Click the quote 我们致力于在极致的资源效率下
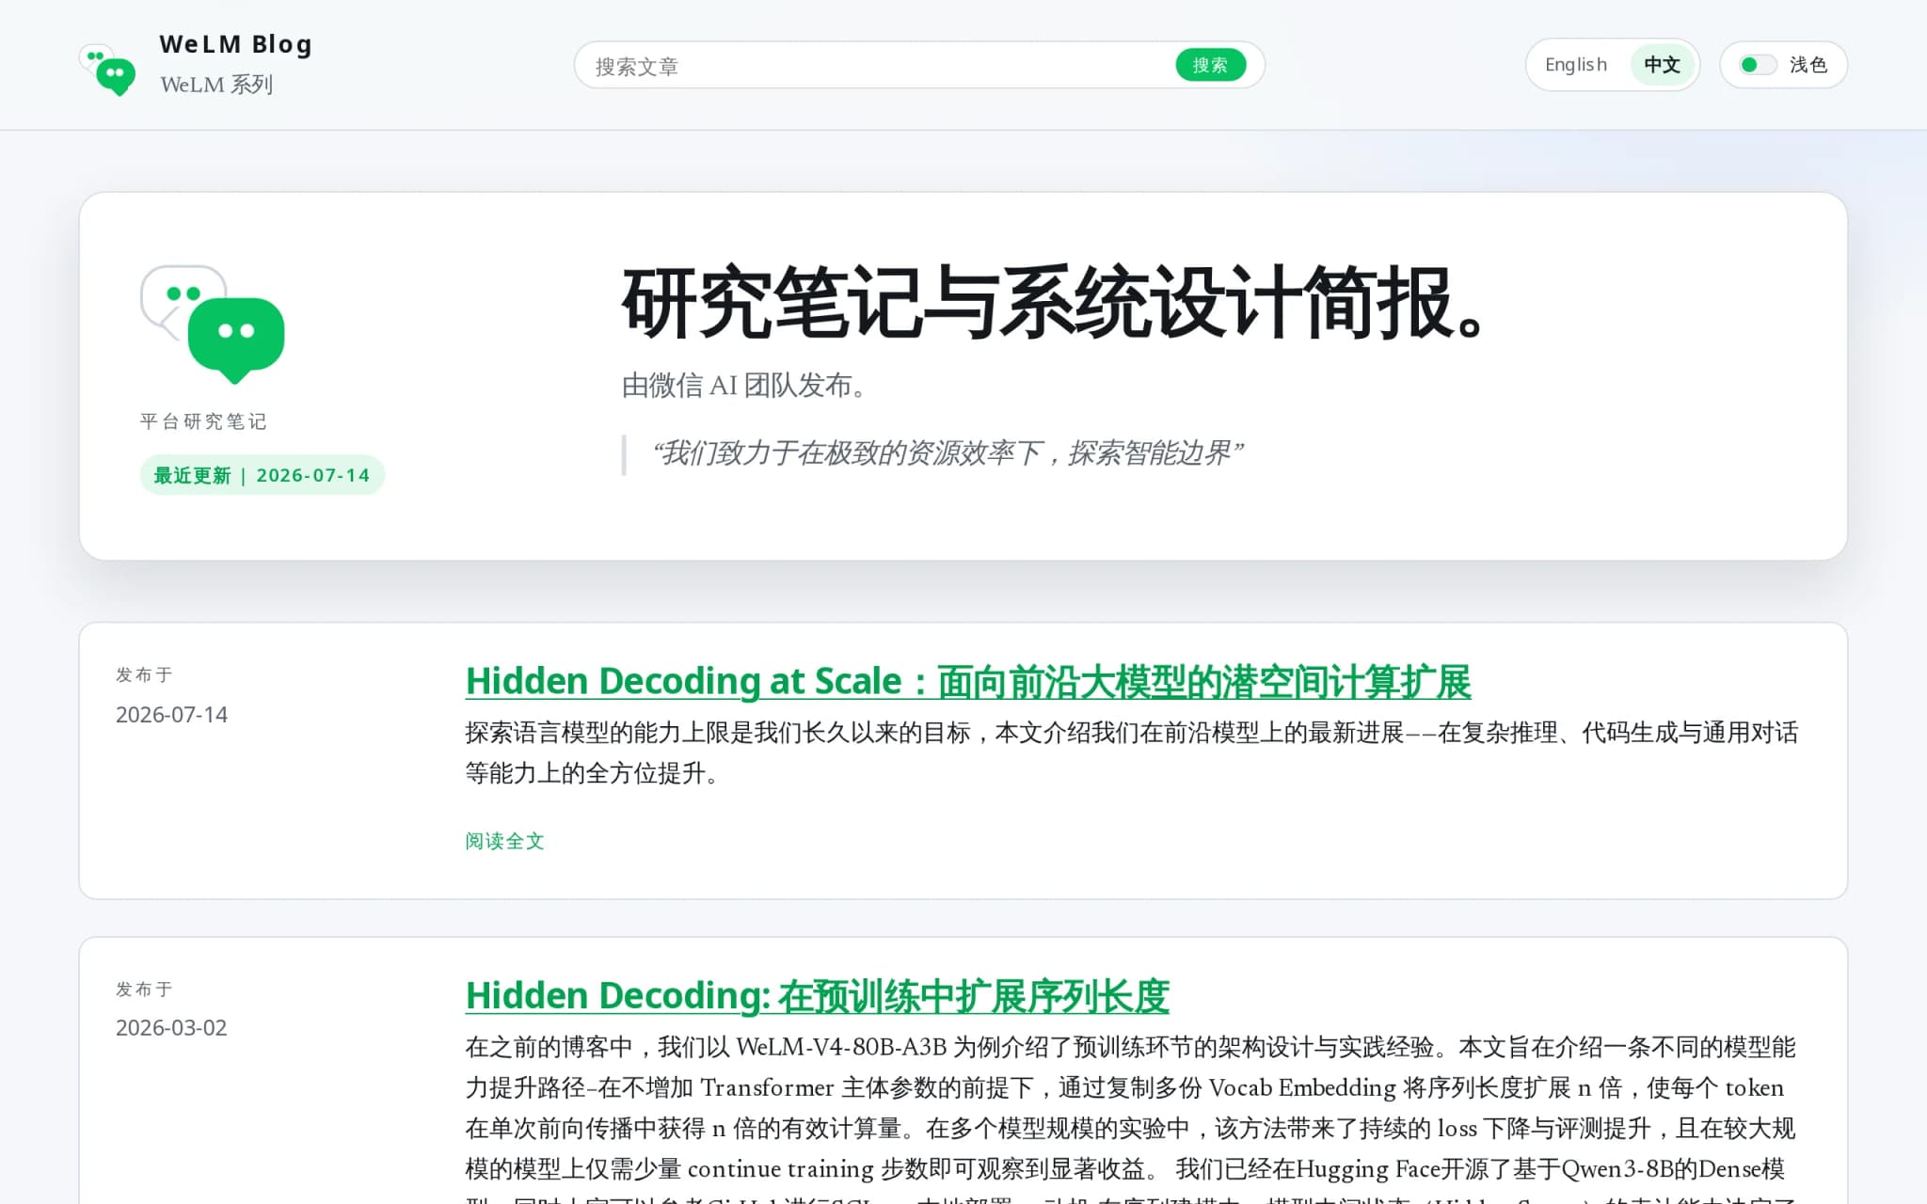The width and height of the screenshot is (1927, 1204). [x=947, y=453]
